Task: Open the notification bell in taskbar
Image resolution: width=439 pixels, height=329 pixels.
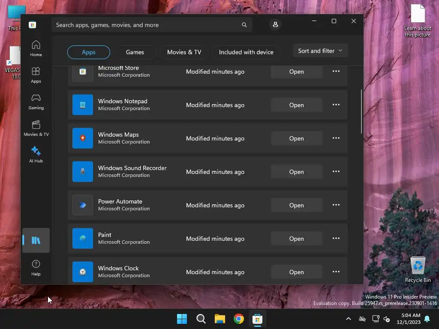Action: 427,319
